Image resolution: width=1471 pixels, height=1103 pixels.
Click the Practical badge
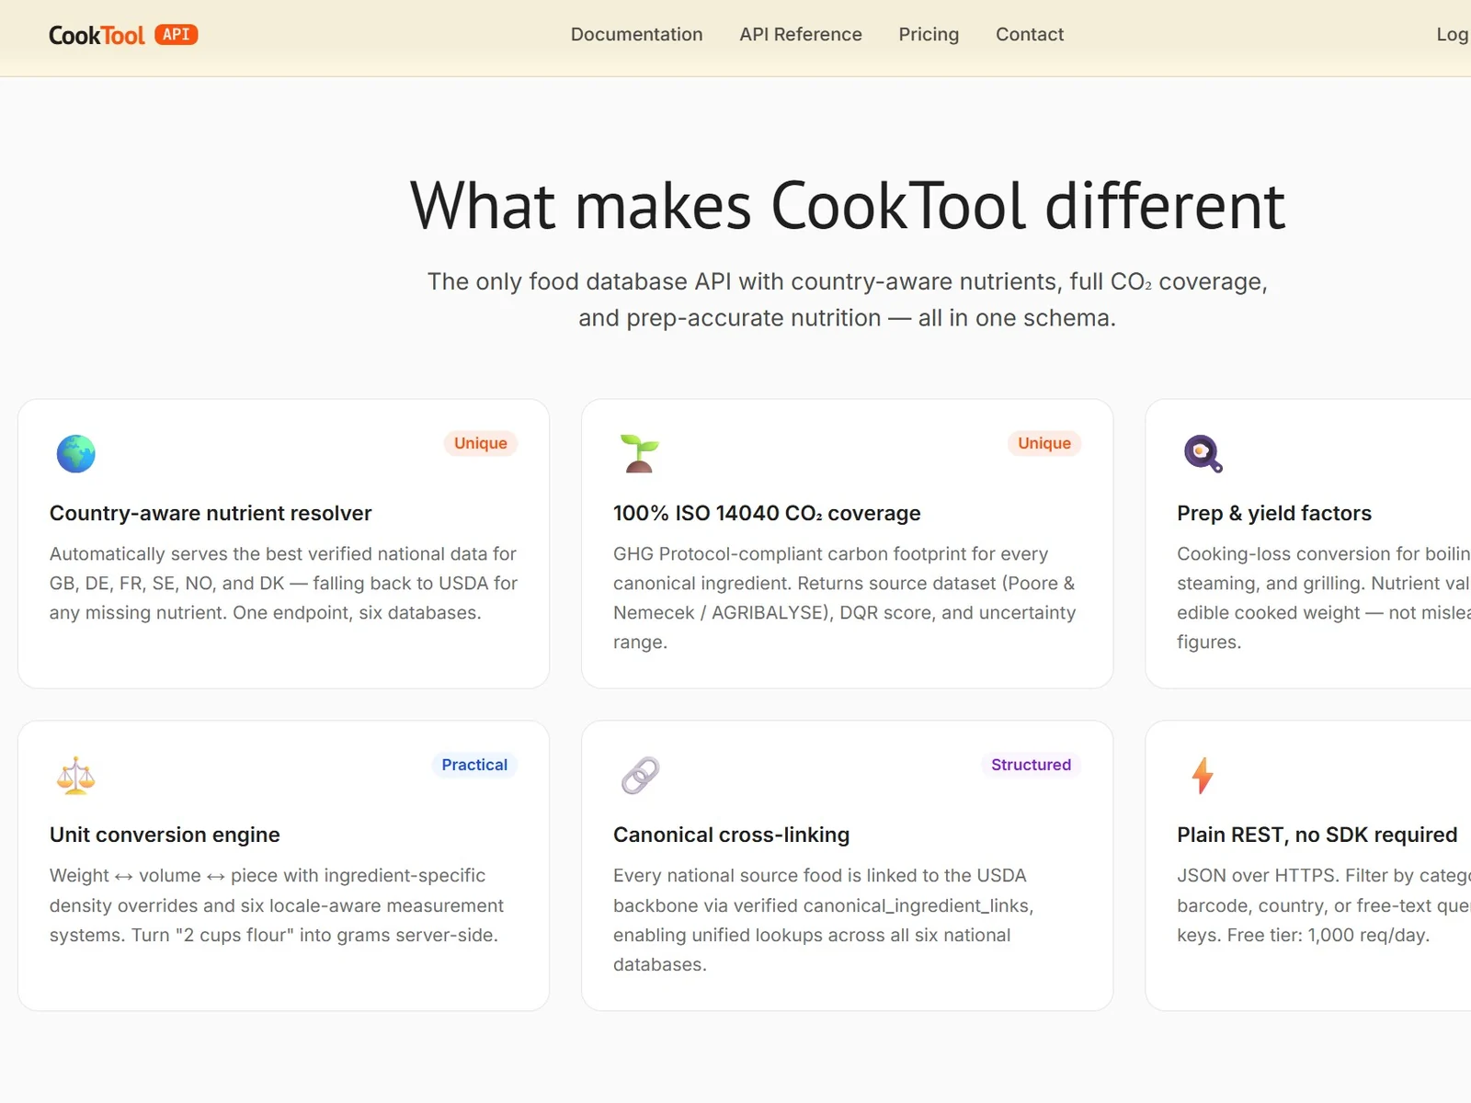point(474,765)
